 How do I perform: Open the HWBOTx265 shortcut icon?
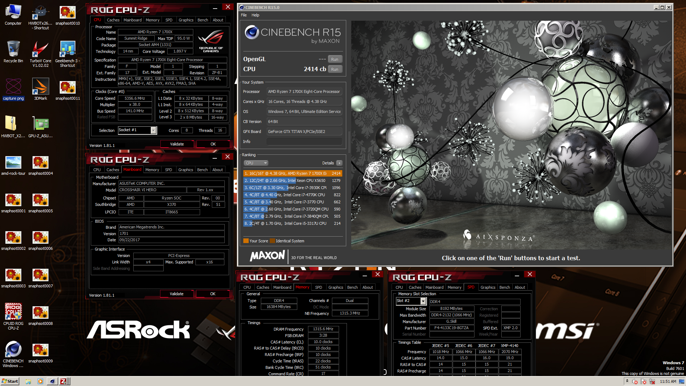(40, 16)
